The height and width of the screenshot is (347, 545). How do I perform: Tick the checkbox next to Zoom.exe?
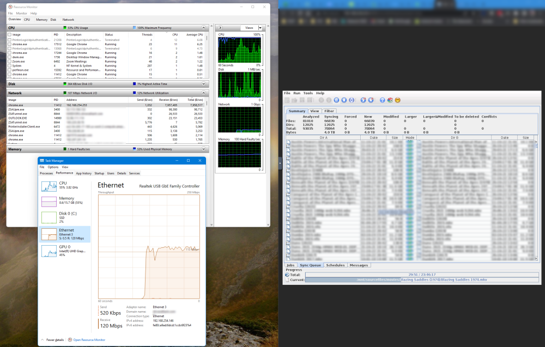pyautogui.click(x=9, y=62)
